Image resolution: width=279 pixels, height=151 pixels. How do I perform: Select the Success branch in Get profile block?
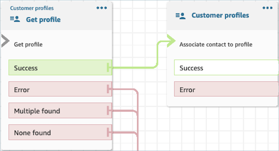click(57, 68)
